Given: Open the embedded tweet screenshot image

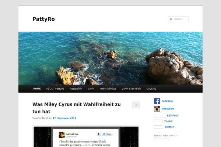Looking at the screenshot, I should 86,137.
